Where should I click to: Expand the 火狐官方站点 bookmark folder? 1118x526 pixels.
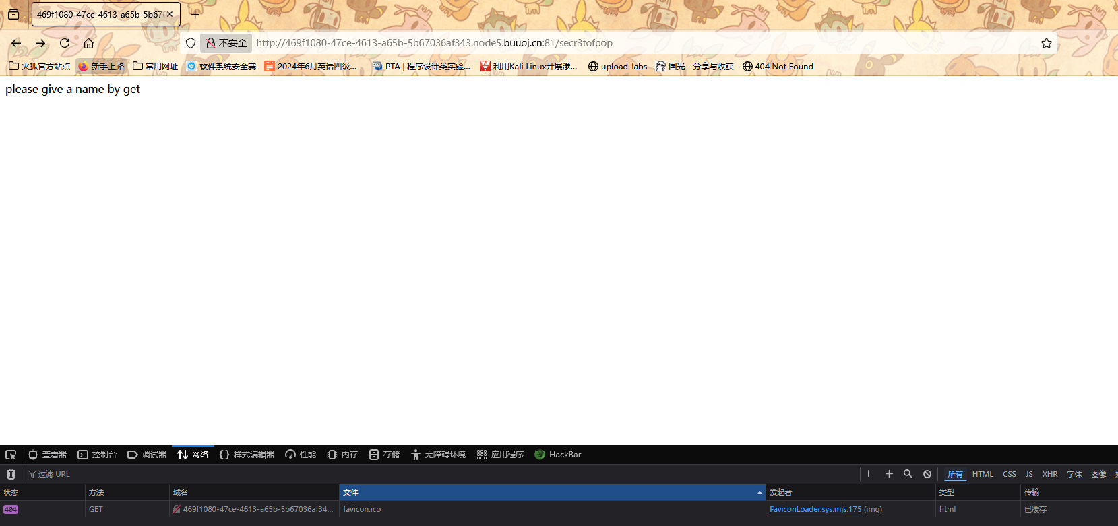pos(40,66)
